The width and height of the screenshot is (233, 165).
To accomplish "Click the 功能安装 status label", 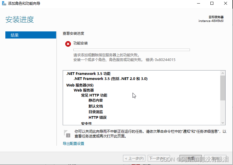I will click(80, 43).
